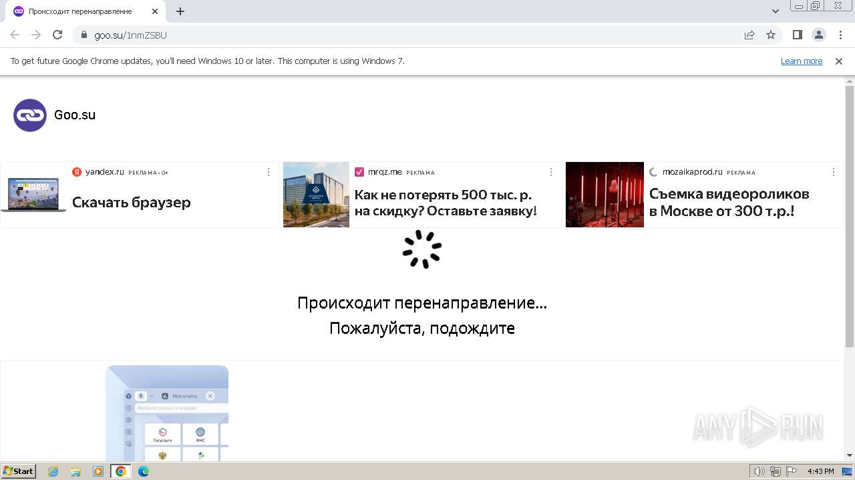Switch to Chrome taskbar button

point(120,471)
